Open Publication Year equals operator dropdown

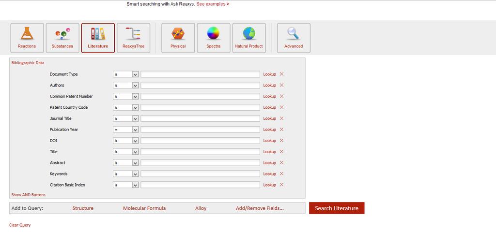coord(125,130)
